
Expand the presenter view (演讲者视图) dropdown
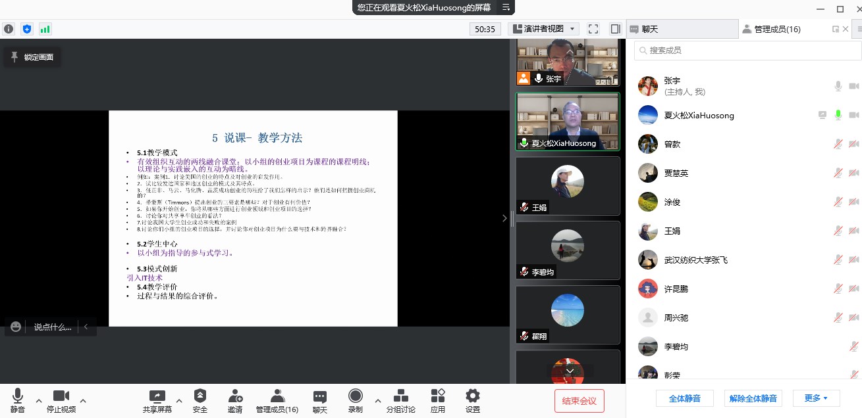pos(543,29)
